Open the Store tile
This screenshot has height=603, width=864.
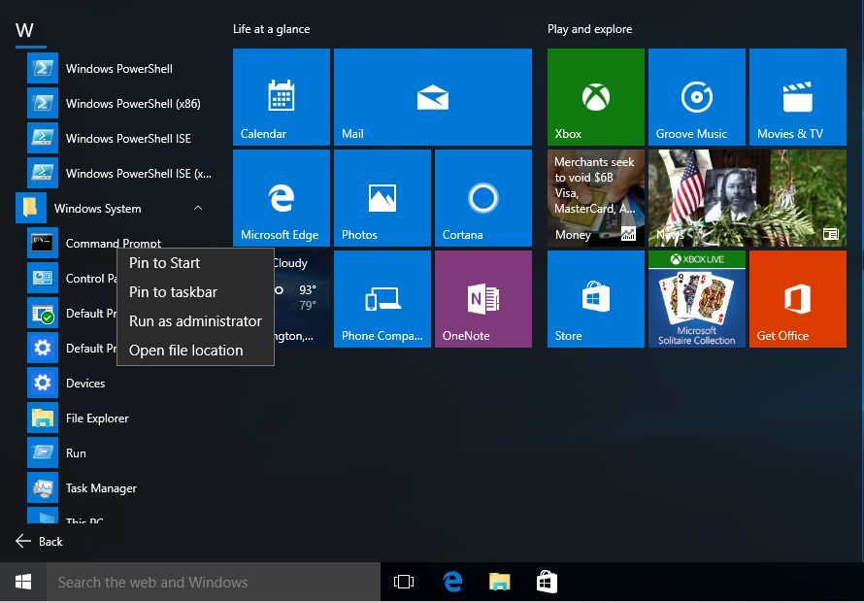(596, 299)
